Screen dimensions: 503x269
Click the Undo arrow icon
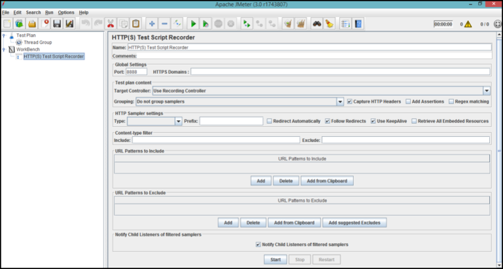click(x=85, y=24)
